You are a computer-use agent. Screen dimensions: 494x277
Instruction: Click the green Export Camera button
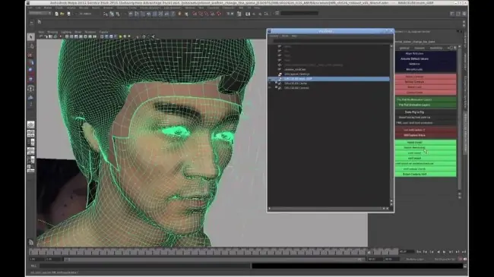pos(415,174)
